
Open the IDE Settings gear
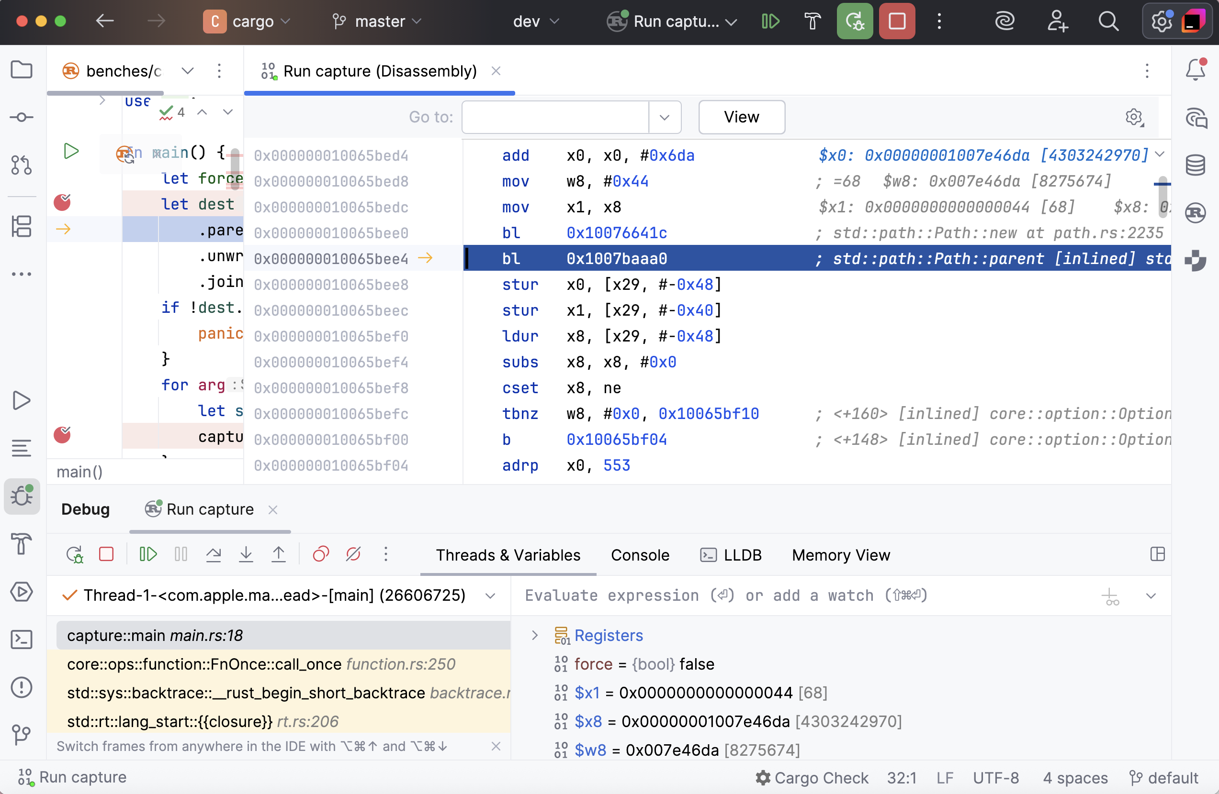pyautogui.click(x=1162, y=21)
